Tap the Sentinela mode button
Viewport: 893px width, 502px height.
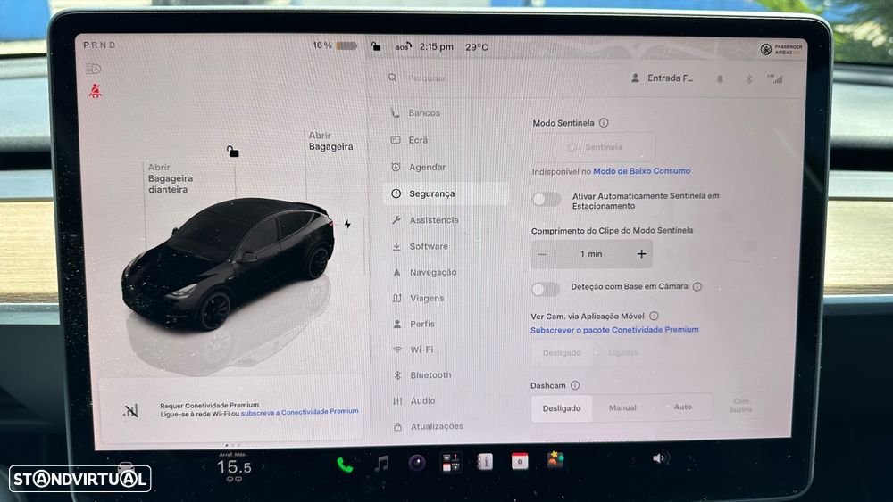(x=594, y=147)
